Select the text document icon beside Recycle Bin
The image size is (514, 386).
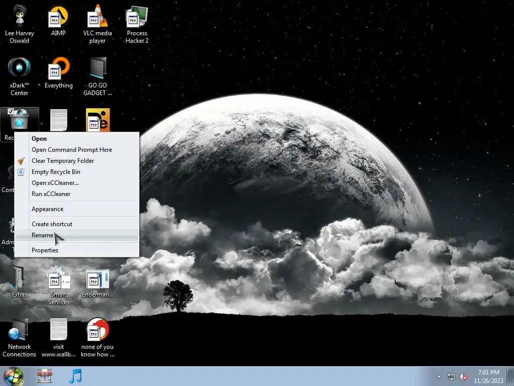pyautogui.click(x=59, y=120)
